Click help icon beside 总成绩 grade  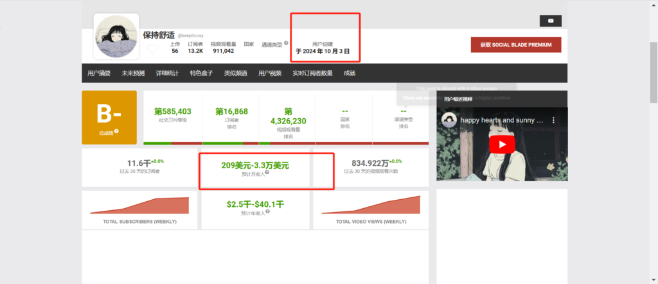(x=116, y=131)
